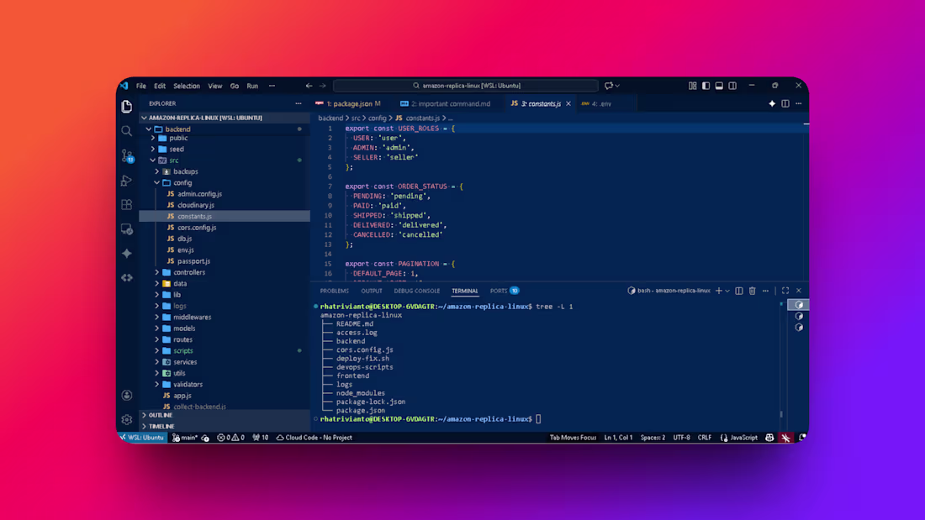
Task: Close the bottom panel
Action: click(799, 291)
